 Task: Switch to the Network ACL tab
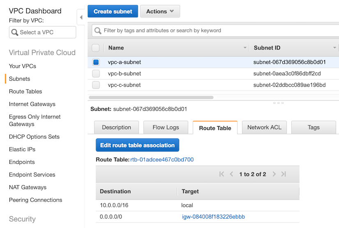pyautogui.click(x=264, y=128)
